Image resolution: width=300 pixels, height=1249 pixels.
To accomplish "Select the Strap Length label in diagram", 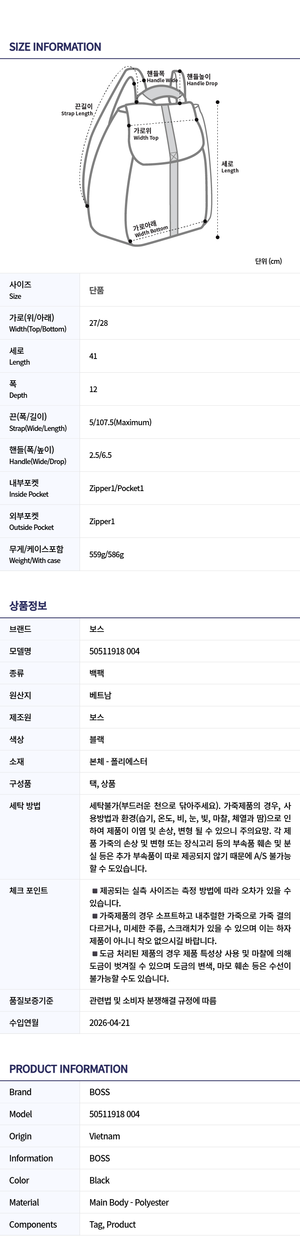I will pos(77,110).
